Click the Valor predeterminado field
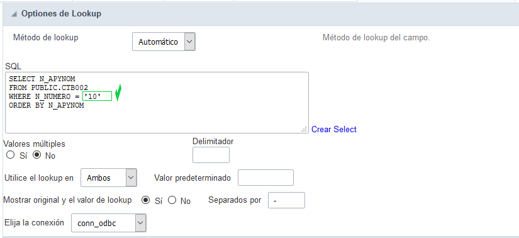The image size is (519, 238). [265, 178]
